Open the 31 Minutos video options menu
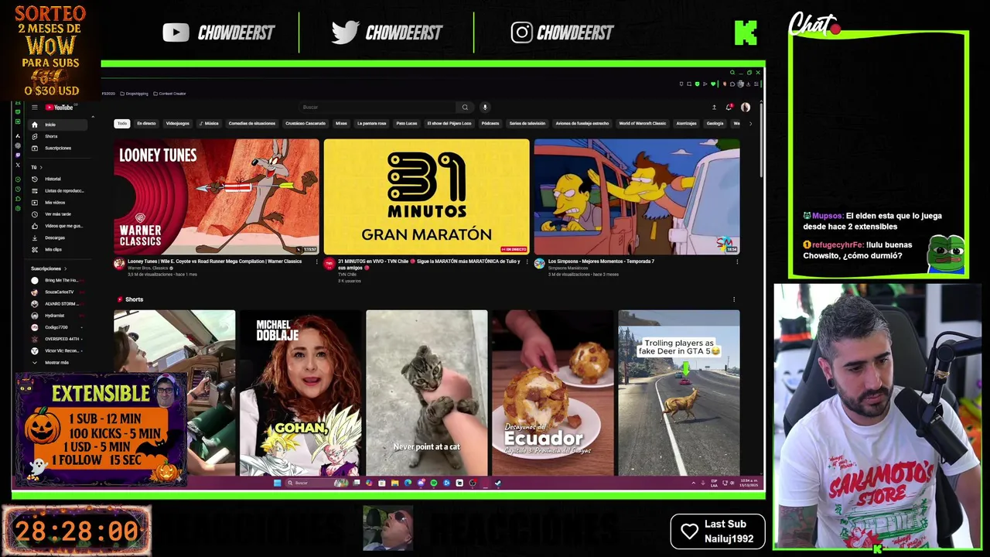 click(x=526, y=261)
